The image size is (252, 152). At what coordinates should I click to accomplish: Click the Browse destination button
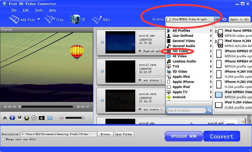tap(105, 134)
